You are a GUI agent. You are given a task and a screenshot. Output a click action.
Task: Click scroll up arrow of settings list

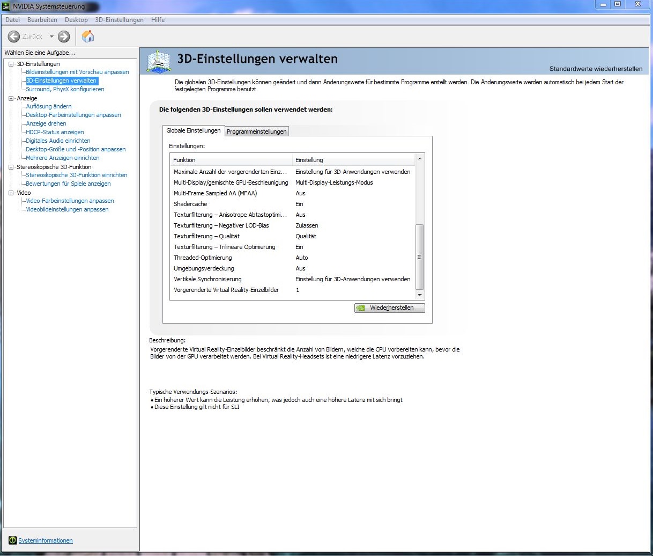[x=420, y=159]
